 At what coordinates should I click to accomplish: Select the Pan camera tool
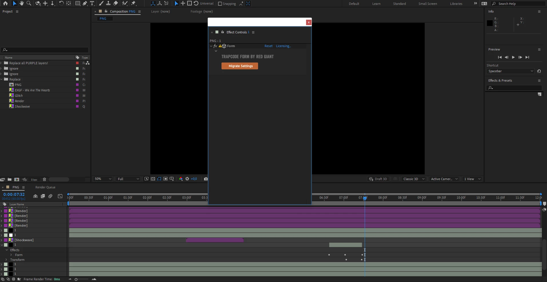coord(45,3)
